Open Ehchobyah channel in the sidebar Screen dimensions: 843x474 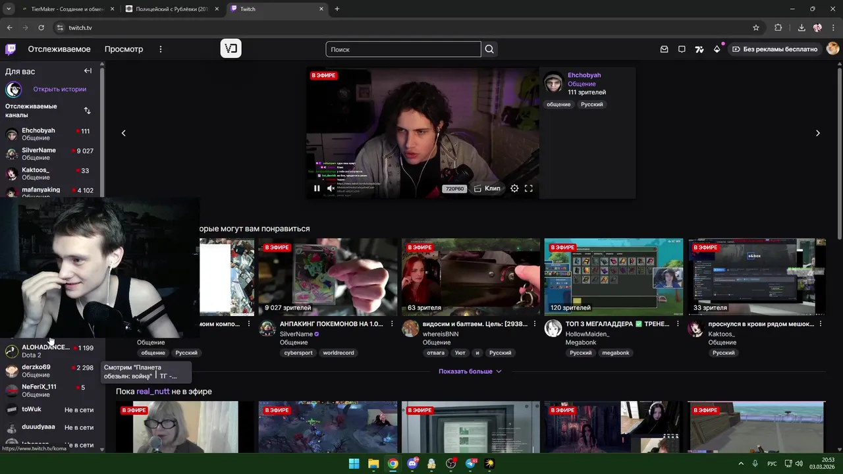coord(50,134)
